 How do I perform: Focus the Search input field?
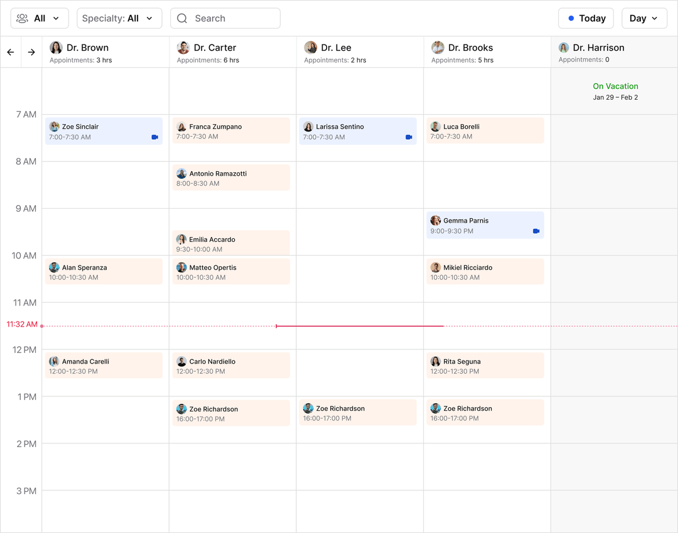click(x=225, y=18)
